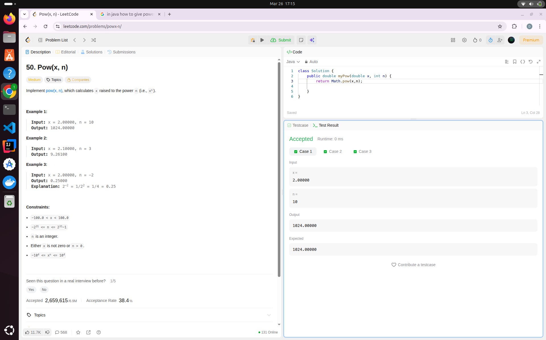Answer Yes to seen in interview
This screenshot has height=340, width=546.
(31, 290)
